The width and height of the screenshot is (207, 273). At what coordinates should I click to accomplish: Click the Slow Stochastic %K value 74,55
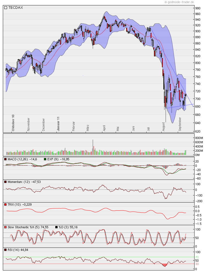tap(44, 227)
